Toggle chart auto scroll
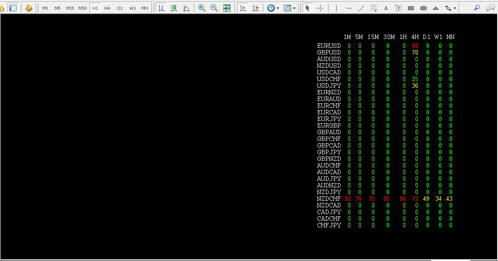The height and width of the screenshot is (261, 498). [243, 8]
